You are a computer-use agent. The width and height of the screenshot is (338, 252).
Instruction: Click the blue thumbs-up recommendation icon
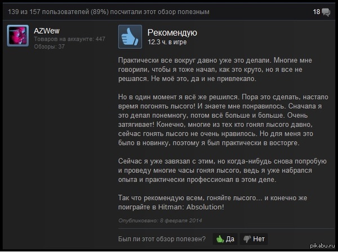point(130,37)
